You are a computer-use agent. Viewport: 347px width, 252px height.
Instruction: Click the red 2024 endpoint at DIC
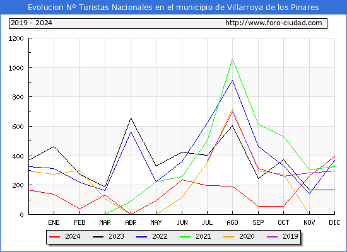coord(334,156)
